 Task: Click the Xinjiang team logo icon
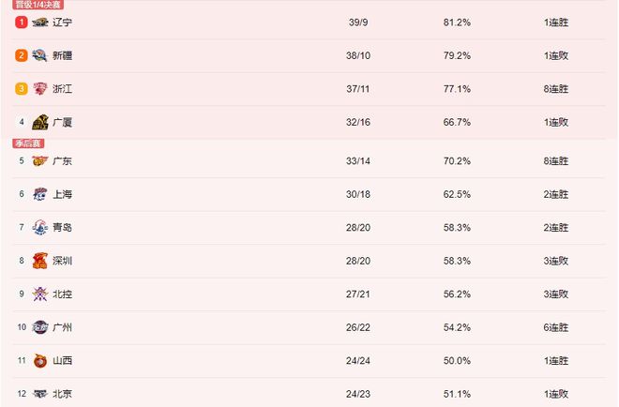pos(40,55)
